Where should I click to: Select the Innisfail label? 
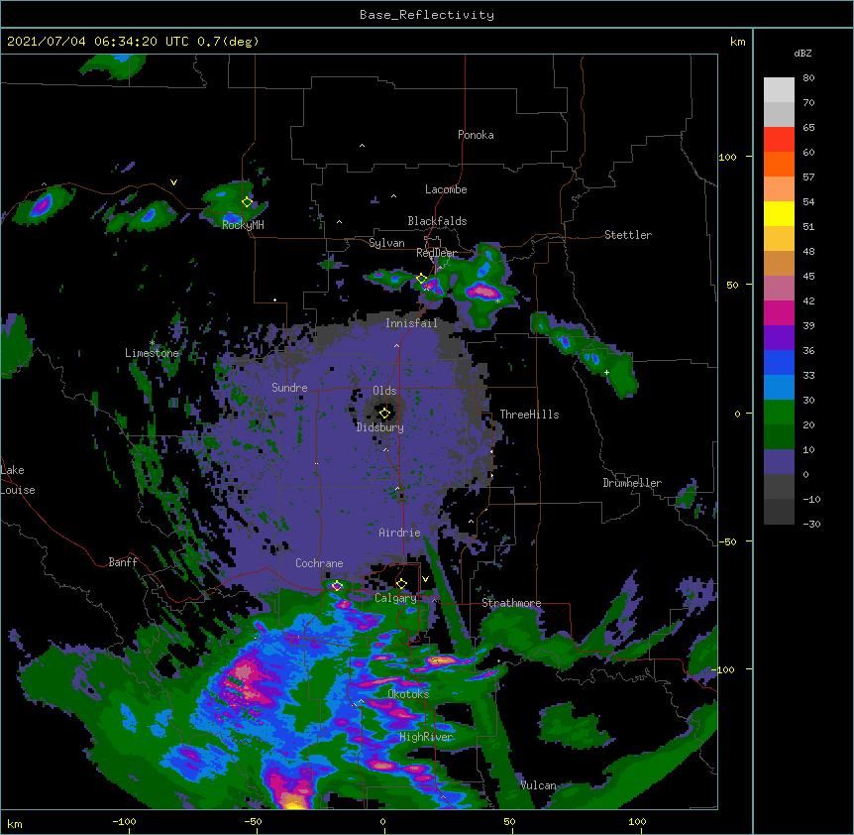[411, 323]
